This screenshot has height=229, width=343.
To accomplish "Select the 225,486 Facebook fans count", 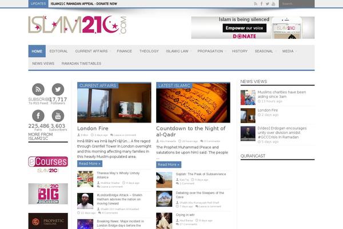I will [39, 126].
